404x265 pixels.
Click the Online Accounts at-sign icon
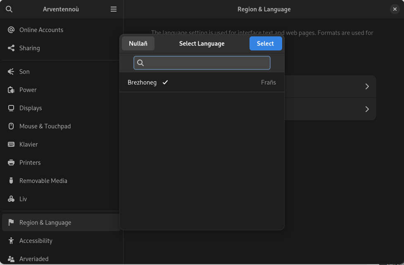click(11, 30)
